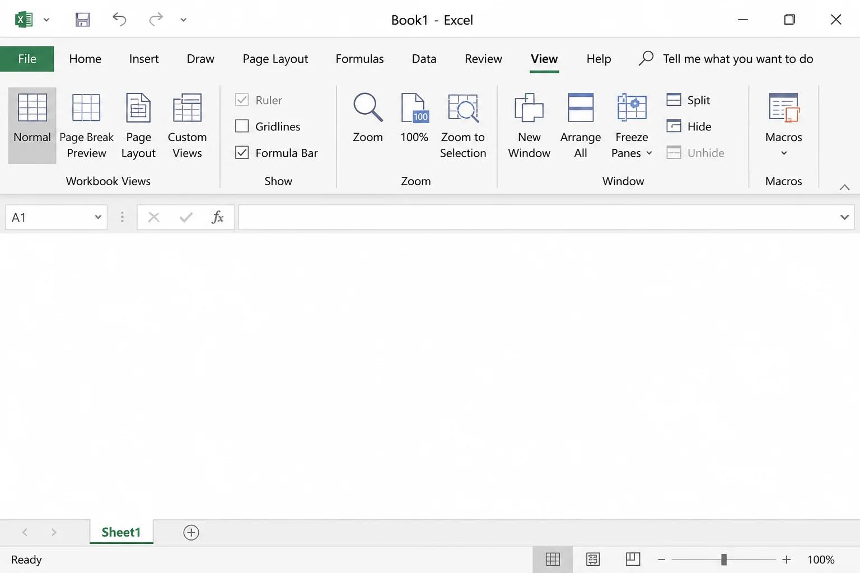860x573 pixels.
Task: Open the File tab
Action: click(27, 59)
